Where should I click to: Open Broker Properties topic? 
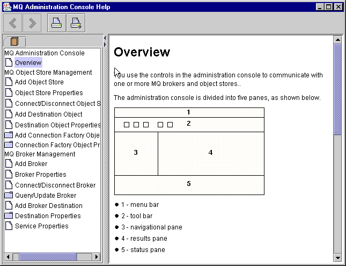(x=41, y=175)
